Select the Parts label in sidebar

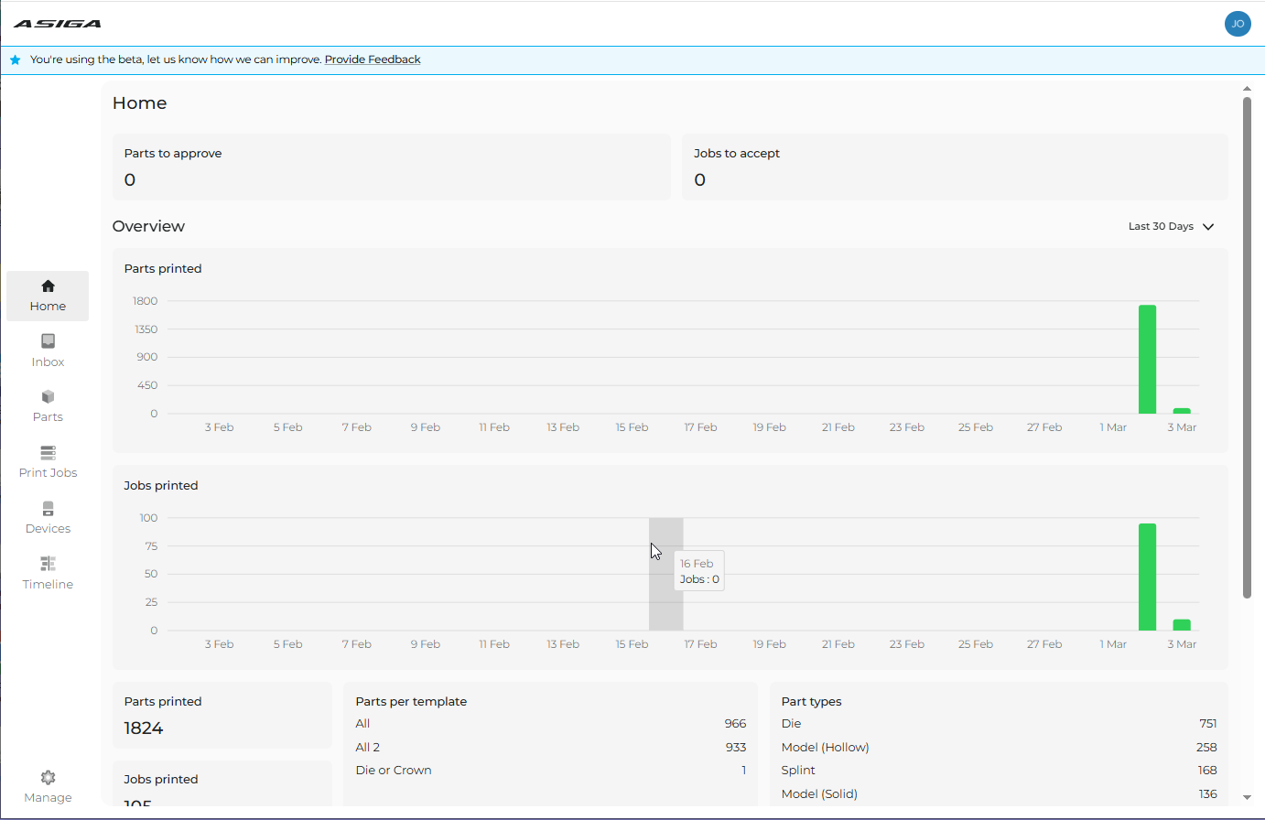(48, 417)
